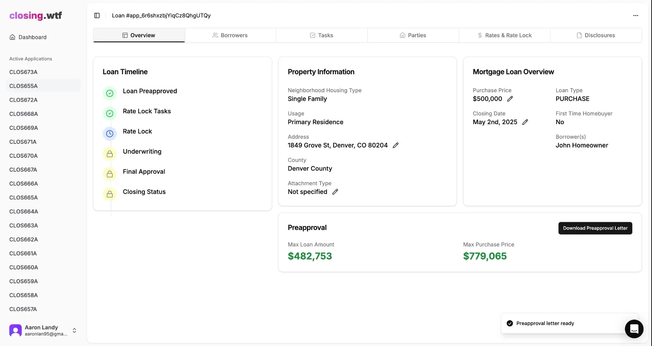This screenshot has height=346, width=652.
Task: Open the sidebar collapse icon
Action: pyautogui.click(x=97, y=16)
